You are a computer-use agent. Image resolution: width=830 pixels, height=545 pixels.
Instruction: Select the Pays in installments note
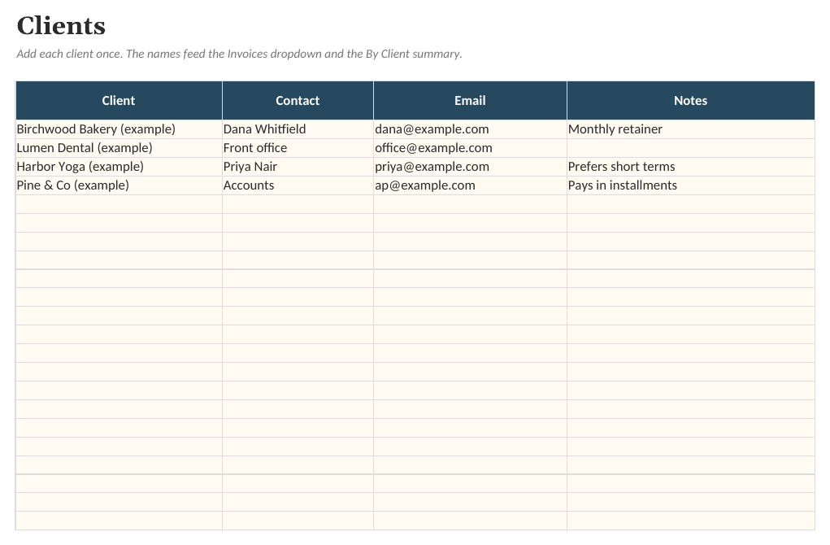pyautogui.click(x=691, y=185)
